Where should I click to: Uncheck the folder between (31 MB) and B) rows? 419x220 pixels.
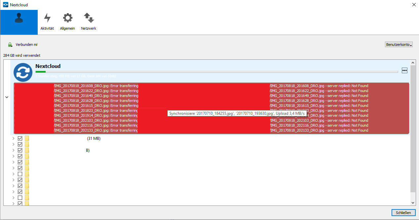pos(20,144)
